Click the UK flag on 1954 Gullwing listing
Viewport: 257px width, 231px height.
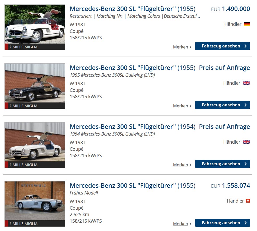pyautogui.click(x=246, y=142)
